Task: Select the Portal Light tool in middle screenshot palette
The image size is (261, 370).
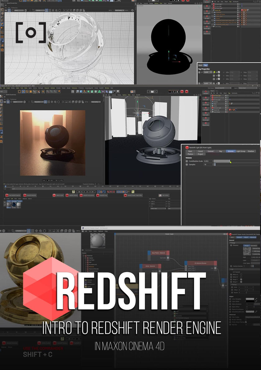Action: (x=206, y=119)
